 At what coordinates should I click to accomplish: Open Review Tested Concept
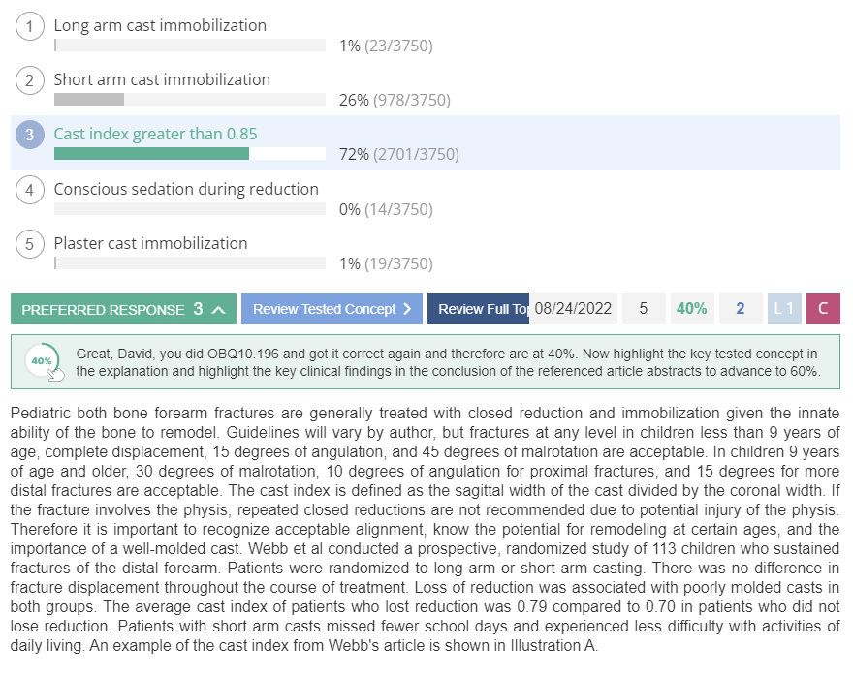pos(332,309)
